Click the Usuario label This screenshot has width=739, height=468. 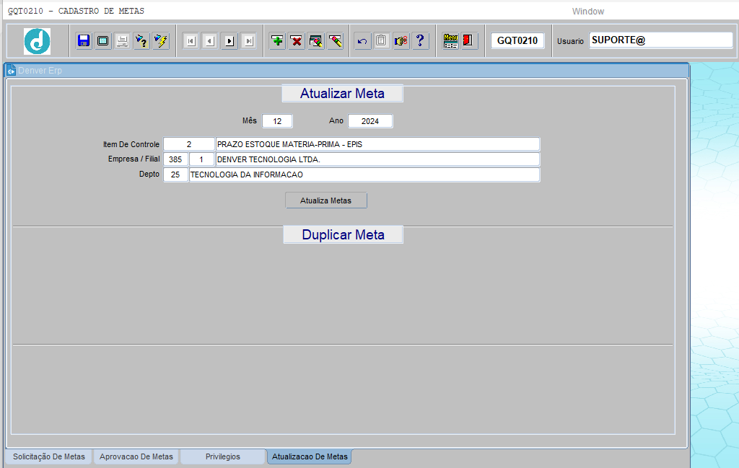click(x=570, y=41)
